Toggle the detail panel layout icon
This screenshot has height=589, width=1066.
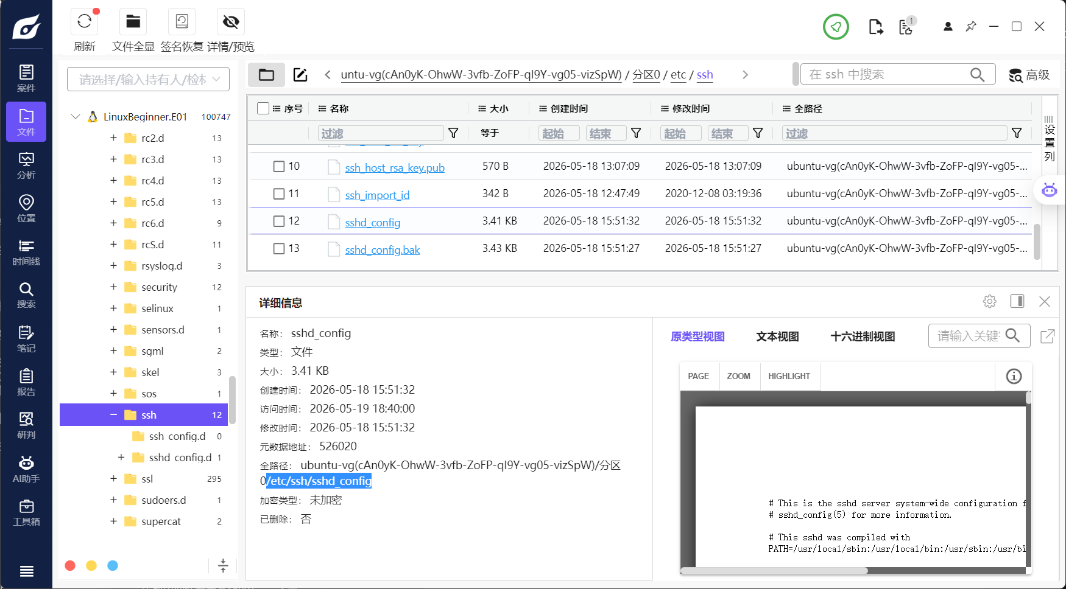click(1017, 301)
